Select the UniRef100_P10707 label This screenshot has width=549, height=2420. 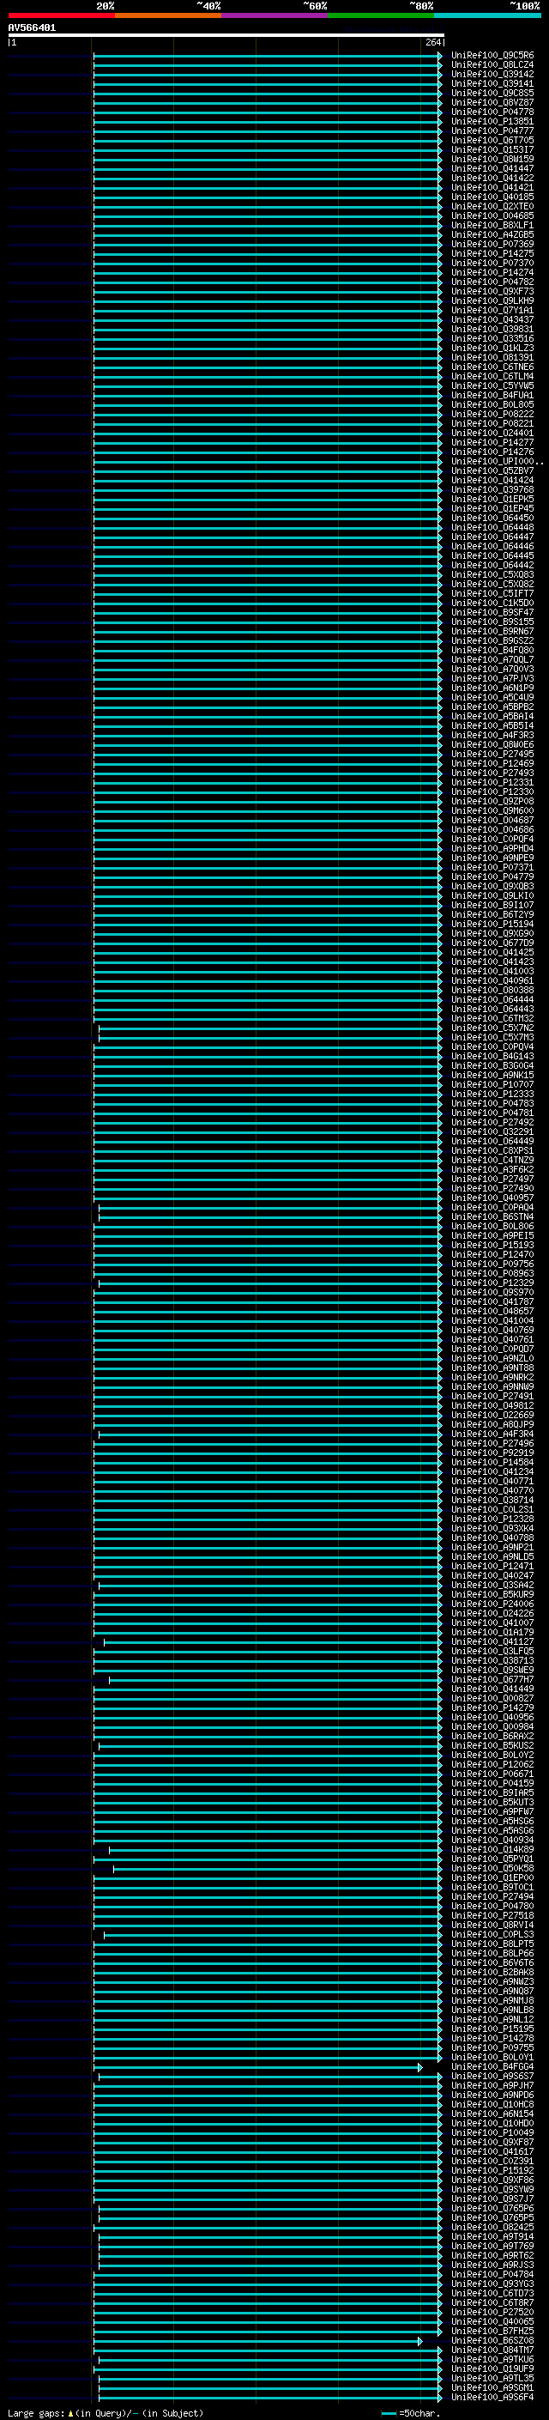click(x=492, y=1085)
